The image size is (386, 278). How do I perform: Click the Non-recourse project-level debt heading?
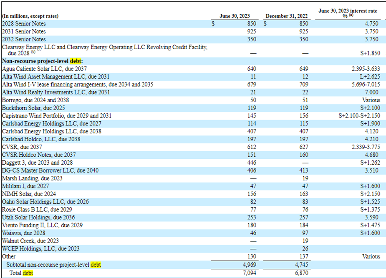[x=42, y=61]
